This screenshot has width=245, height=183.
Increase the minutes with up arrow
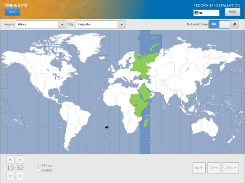[x=20, y=160]
